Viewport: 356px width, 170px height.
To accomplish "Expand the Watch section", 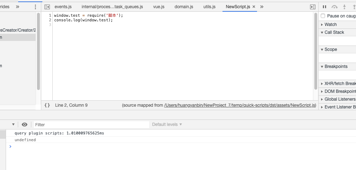I will tap(330, 25).
